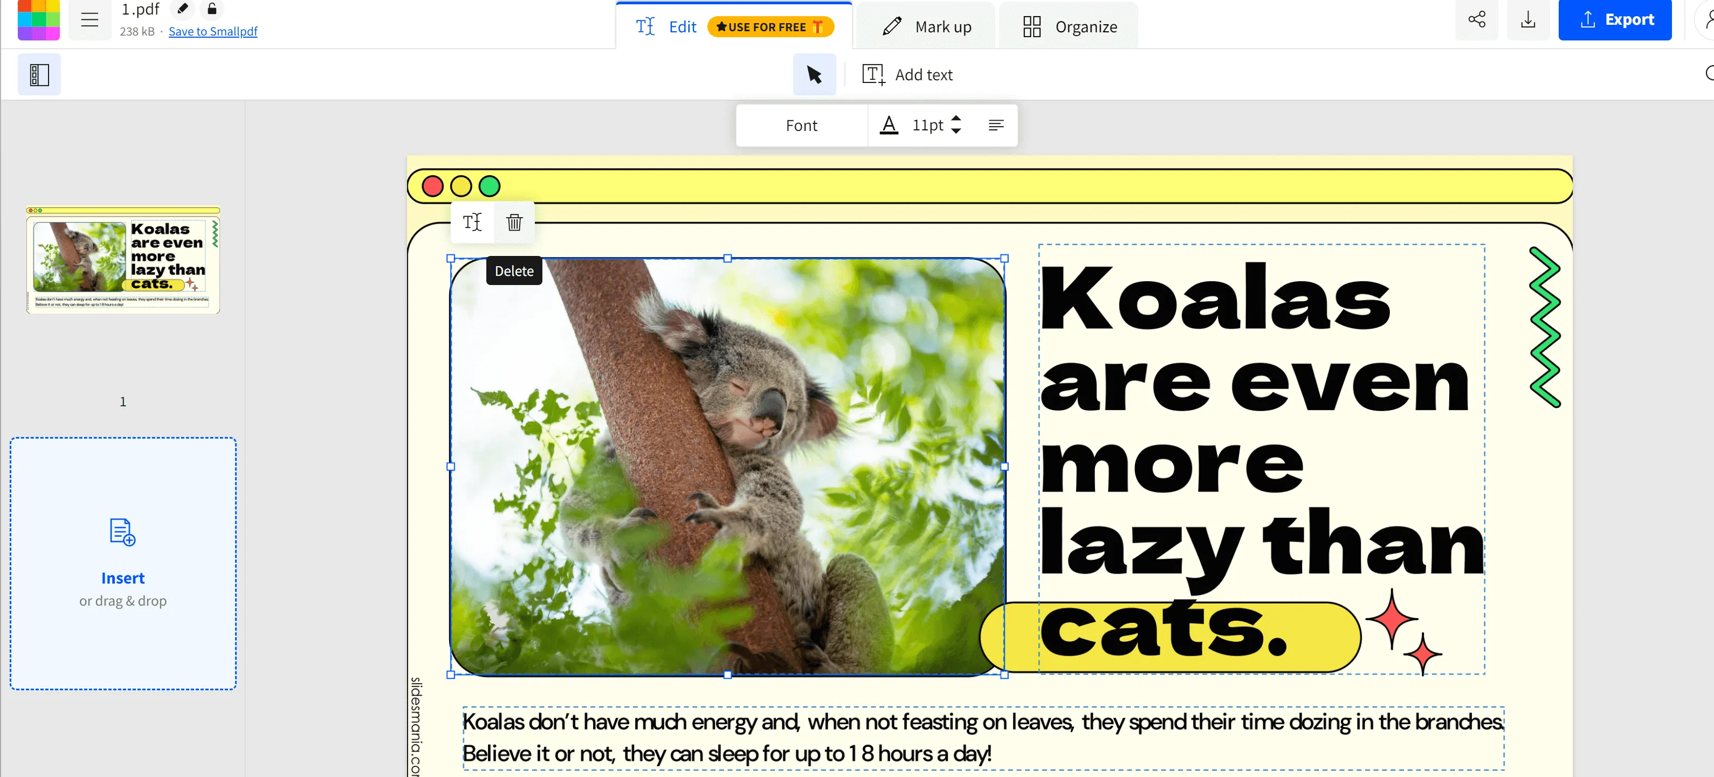Click the top-right handle of the image
The image size is (1714, 777).
(1004, 258)
